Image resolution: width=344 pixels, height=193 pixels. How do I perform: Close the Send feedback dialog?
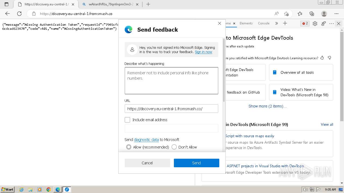[220, 23]
